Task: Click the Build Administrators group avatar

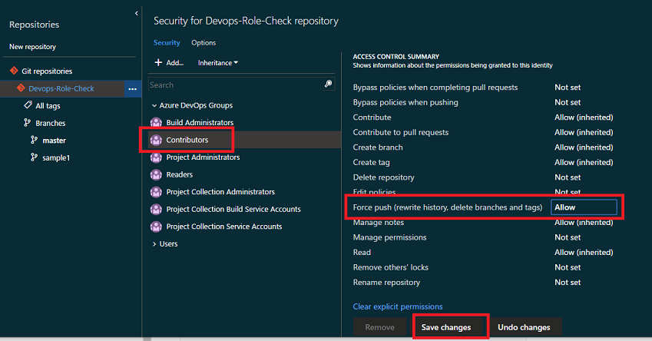Action: click(x=156, y=122)
